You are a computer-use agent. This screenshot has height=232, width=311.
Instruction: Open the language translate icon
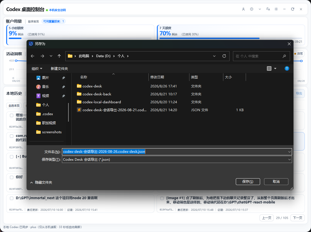pyautogui.click(x=268, y=9)
